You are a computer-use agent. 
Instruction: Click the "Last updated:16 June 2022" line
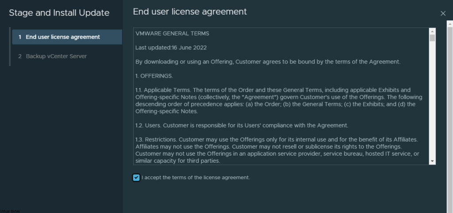(171, 48)
